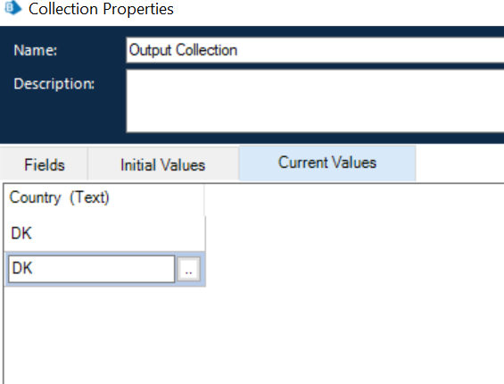Focus the Name field containing Output Collection
This screenshot has width=504, height=384.
[x=315, y=50]
